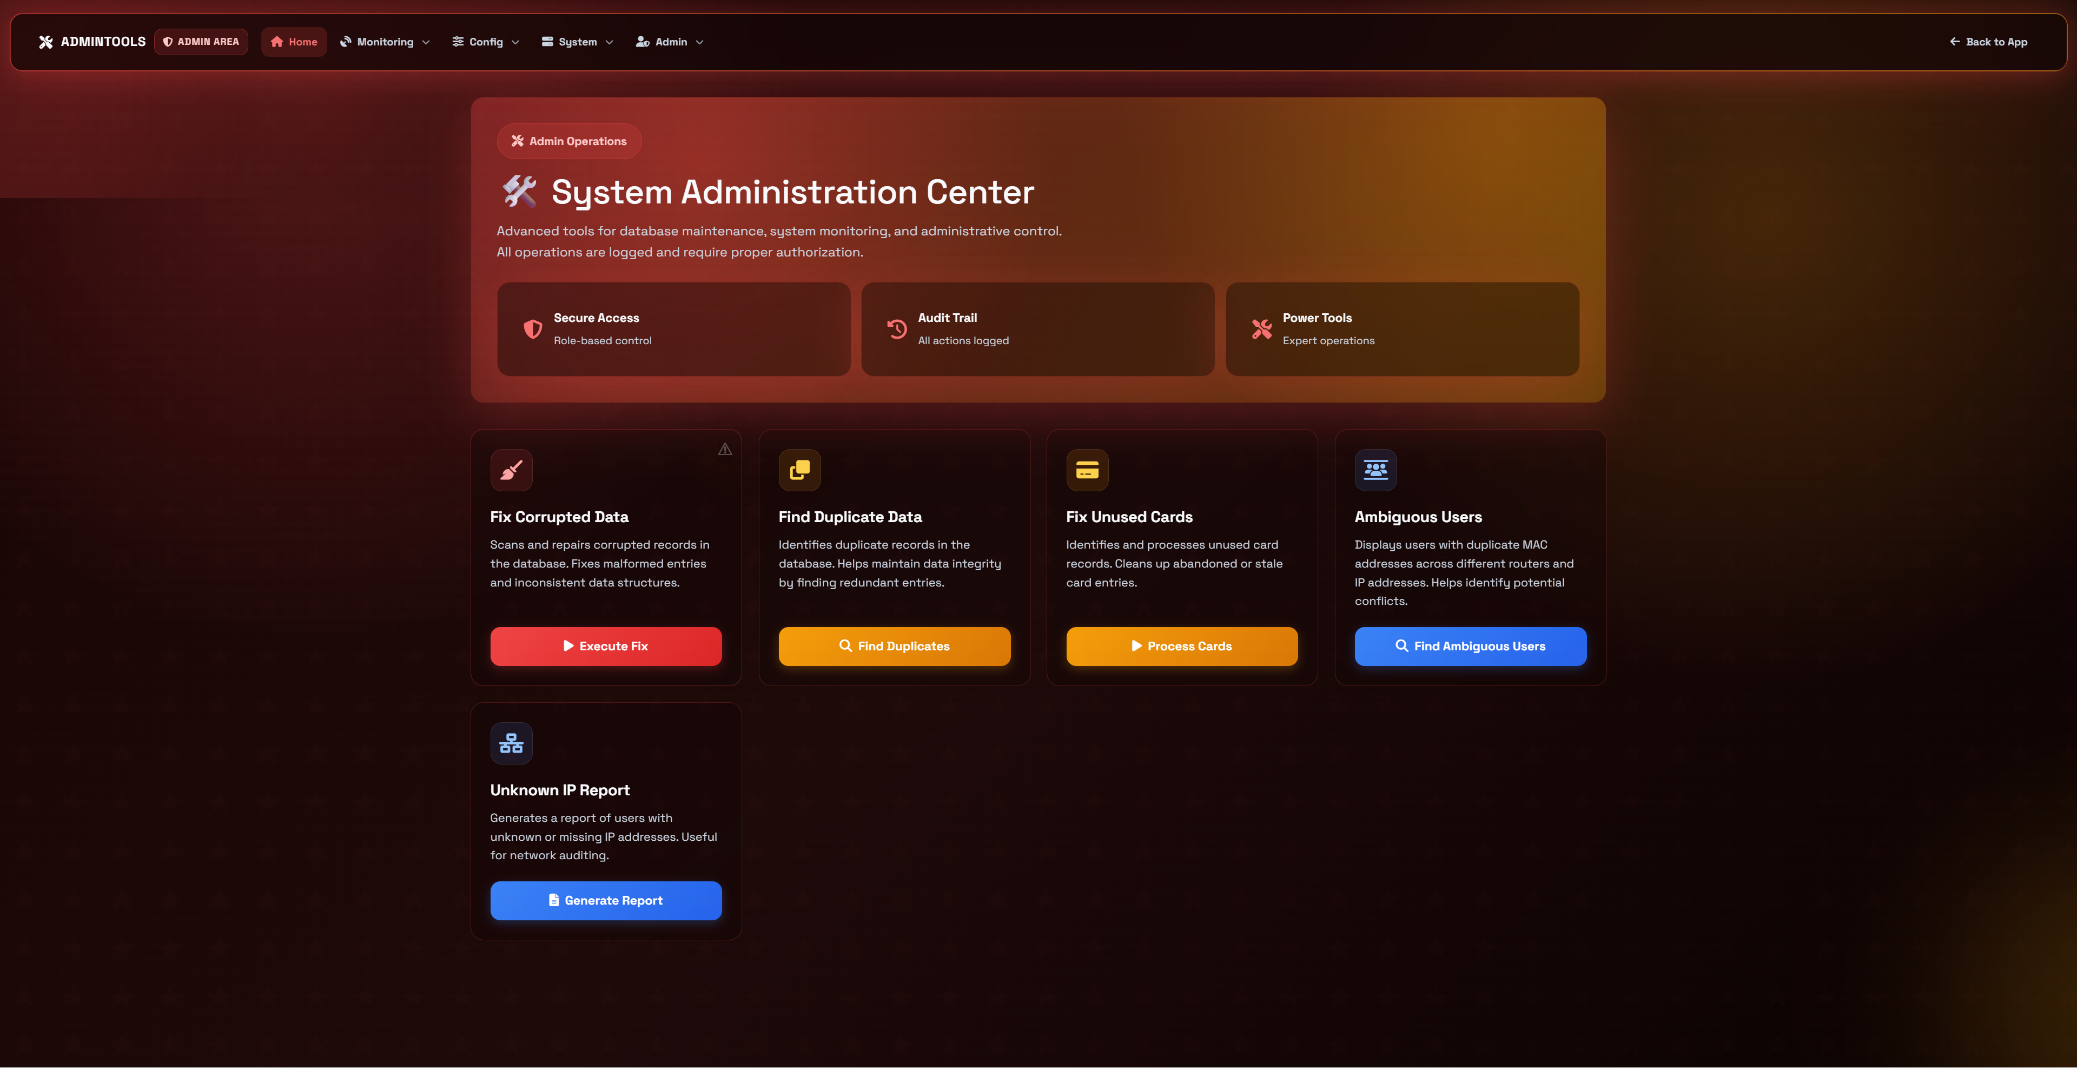Click the ADMIN AREA badge
Image resolution: width=2077 pixels, height=1068 pixels.
(201, 41)
